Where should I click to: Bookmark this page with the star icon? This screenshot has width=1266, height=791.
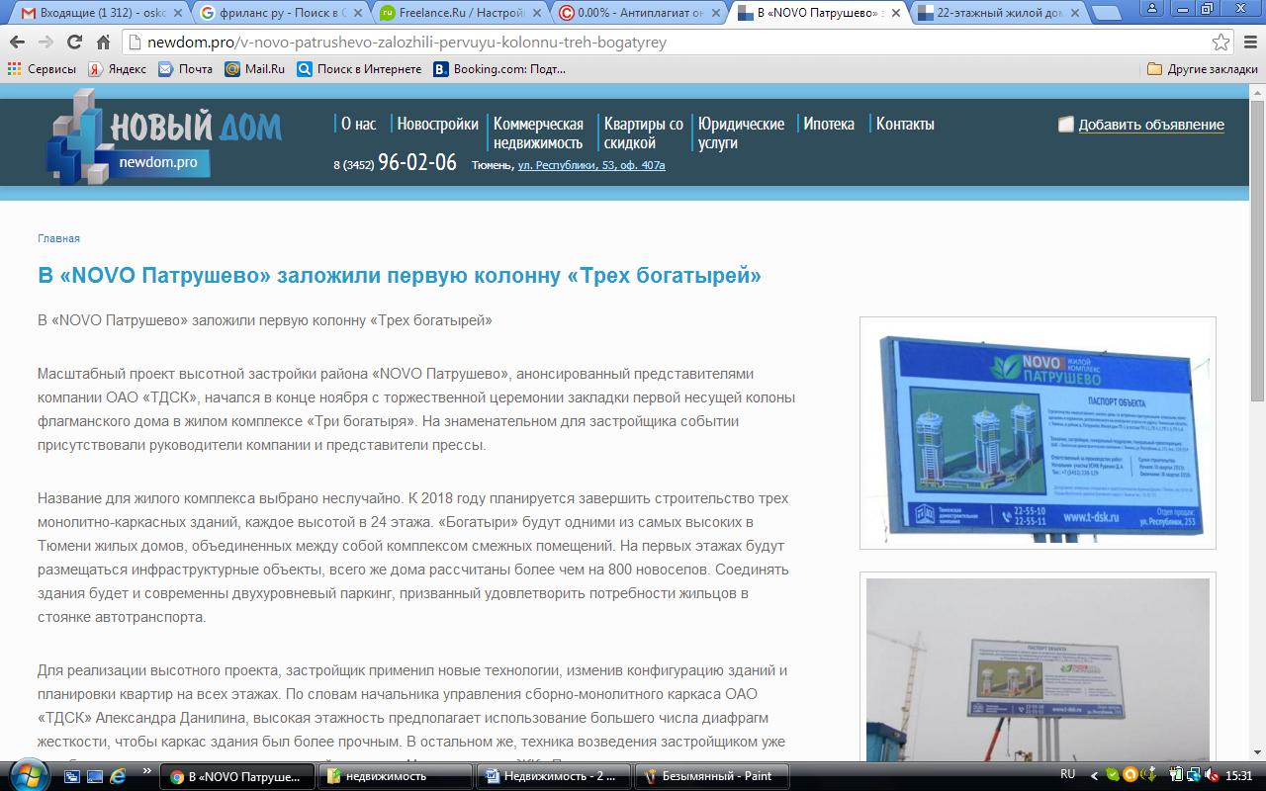tap(1221, 43)
